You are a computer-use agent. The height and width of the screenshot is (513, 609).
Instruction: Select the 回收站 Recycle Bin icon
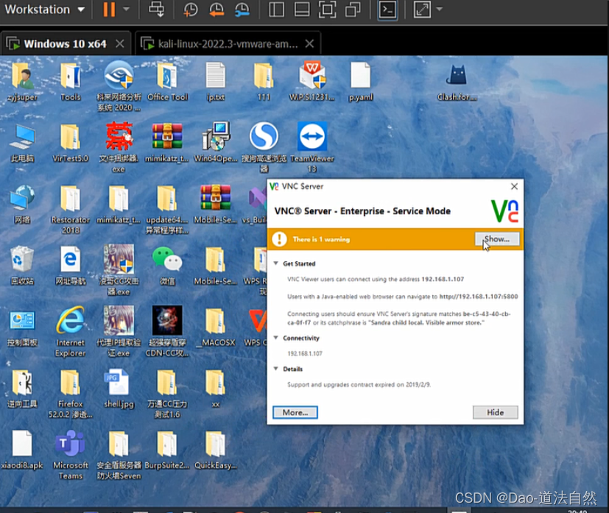[x=22, y=266]
